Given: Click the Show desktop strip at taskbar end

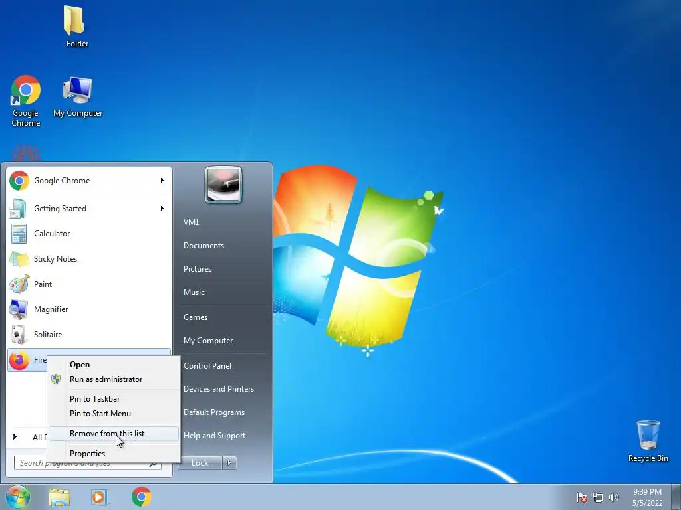Looking at the screenshot, I should 676,497.
